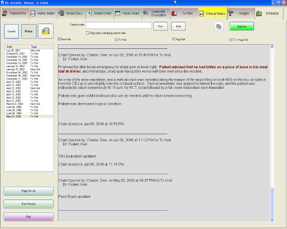Uncheck the Non-Visit filter checkbox

pyautogui.click(x=59, y=39)
